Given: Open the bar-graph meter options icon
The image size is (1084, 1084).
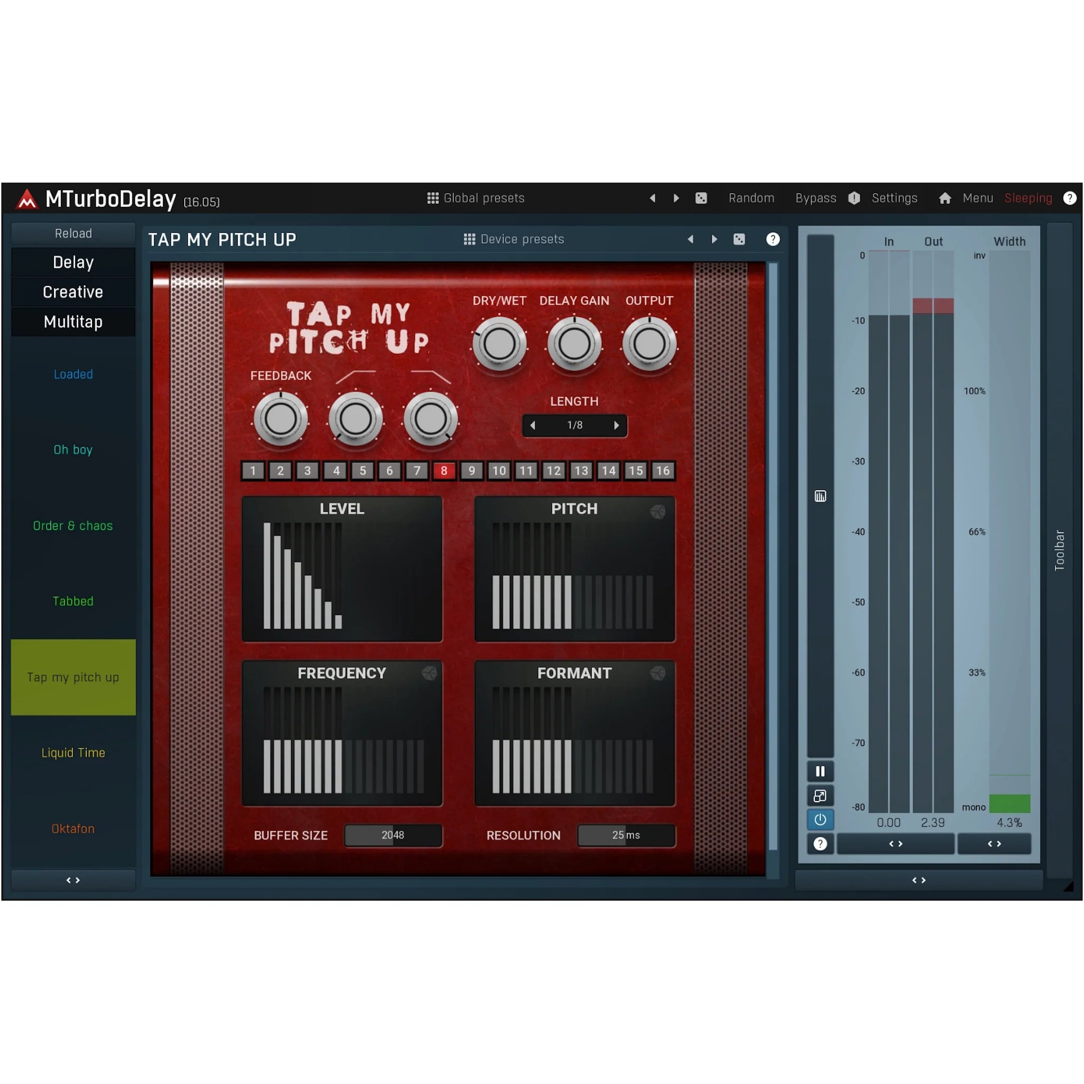Looking at the screenshot, I should tap(820, 496).
